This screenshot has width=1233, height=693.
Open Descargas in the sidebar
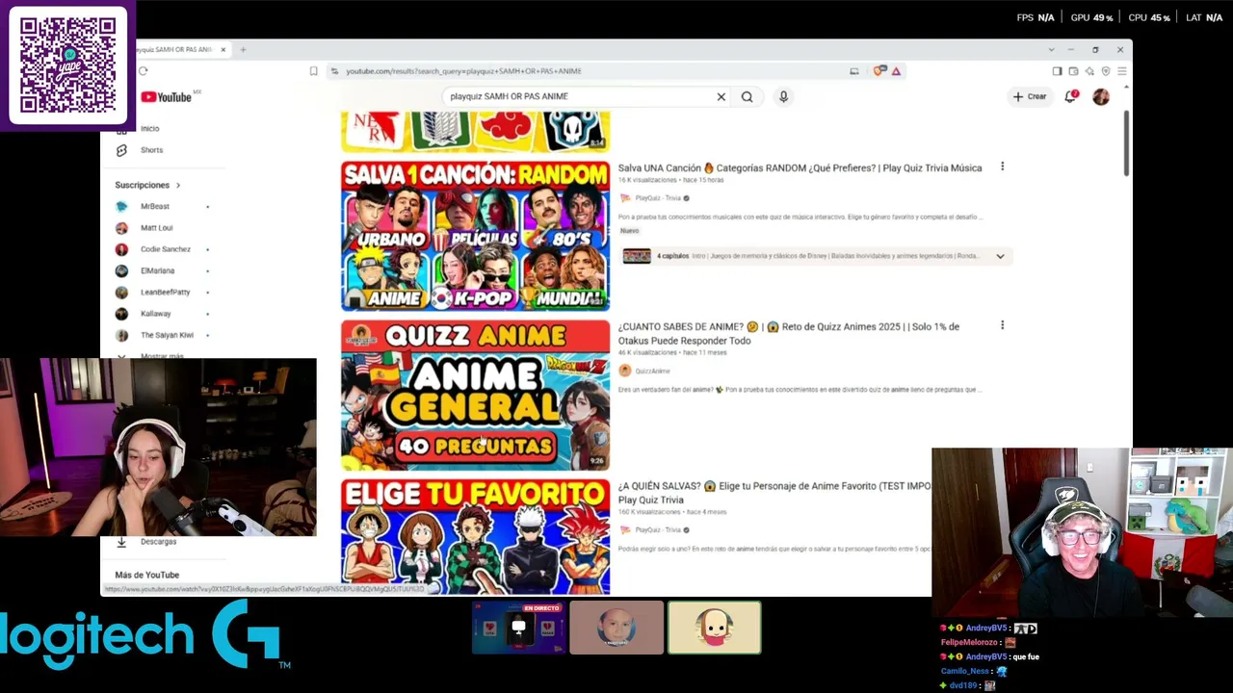pyautogui.click(x=159, y=542)
